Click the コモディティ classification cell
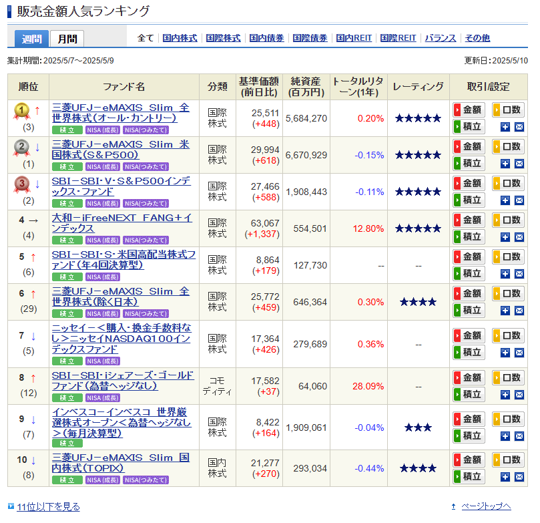Viewport: 540px width, 523px height. tap(218, 386)
